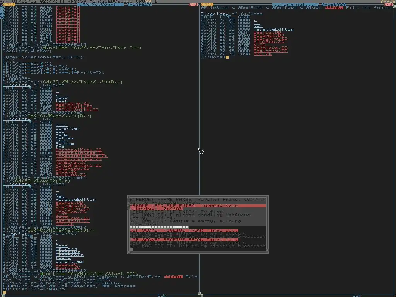
Task: Open Registry.ZC in the left window listing
Action: (72, 221)
